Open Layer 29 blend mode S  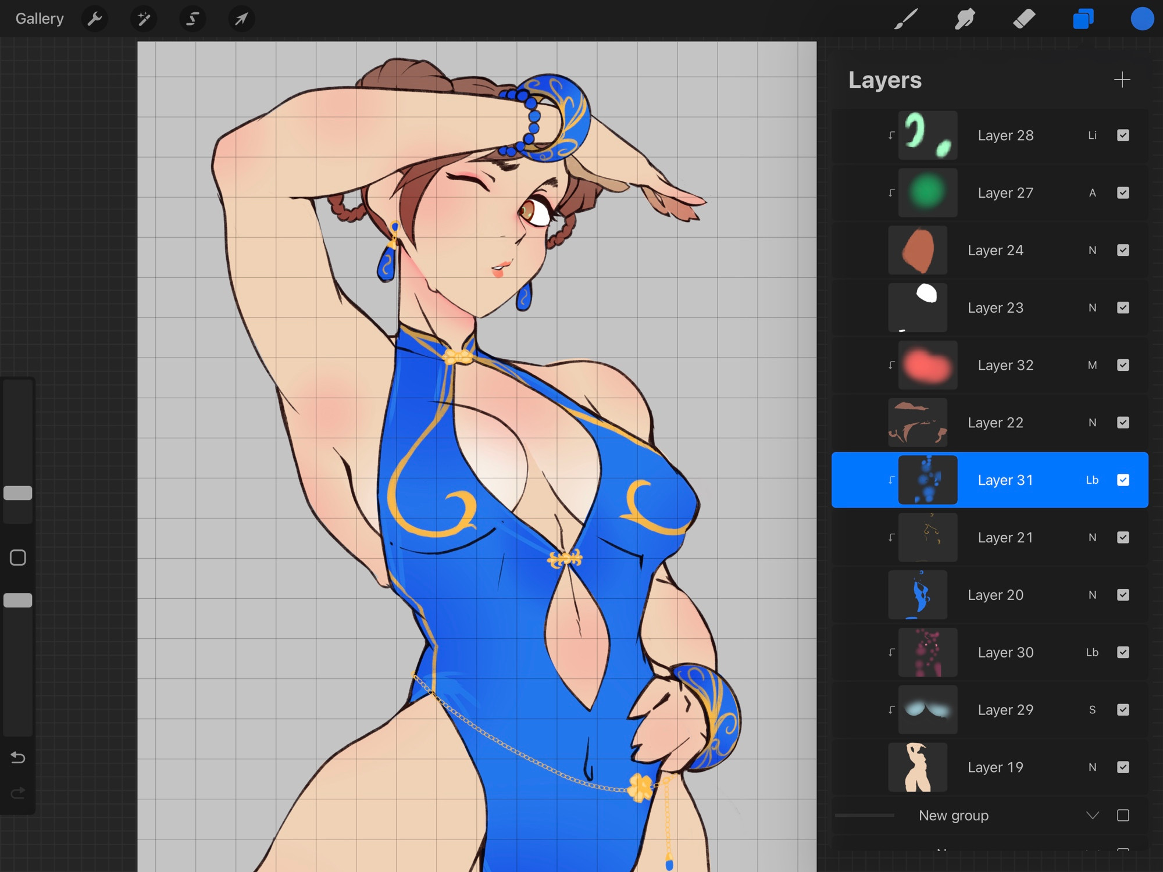coord(1092,710)
